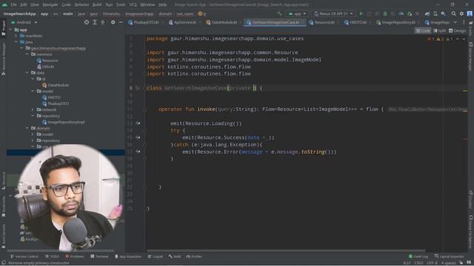474x266 pixels.
Task: Open IDE settings gear in top toolbar
Action: 461,14
